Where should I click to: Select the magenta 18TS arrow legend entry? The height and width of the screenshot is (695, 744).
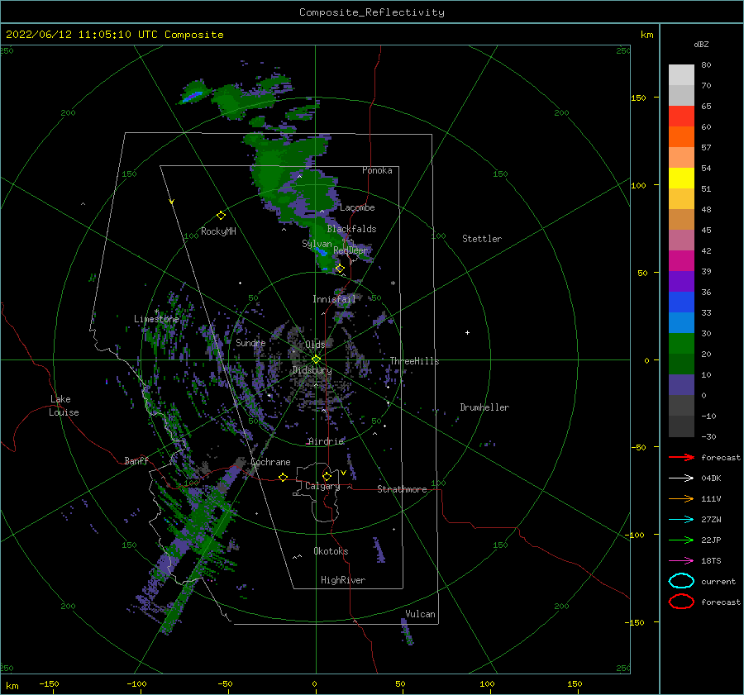[x=681, y=561]
